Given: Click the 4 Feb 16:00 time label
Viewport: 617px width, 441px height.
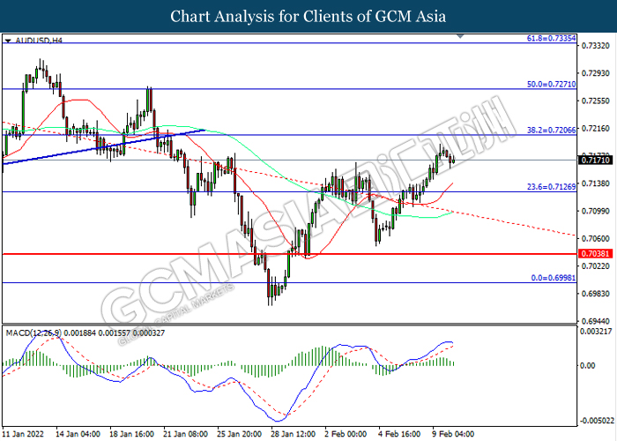Looking at the screenshot, I should 399,434.
